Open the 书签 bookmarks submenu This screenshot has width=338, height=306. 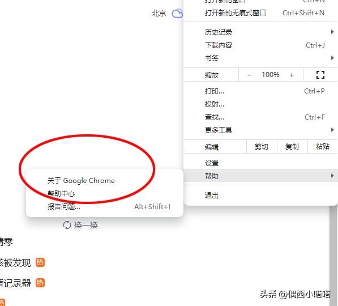coord(260,58)
